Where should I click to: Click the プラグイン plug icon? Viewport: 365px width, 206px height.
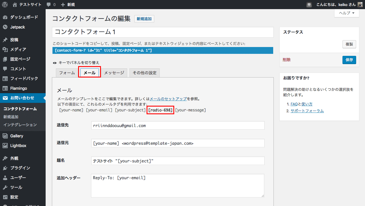(5, 168)
